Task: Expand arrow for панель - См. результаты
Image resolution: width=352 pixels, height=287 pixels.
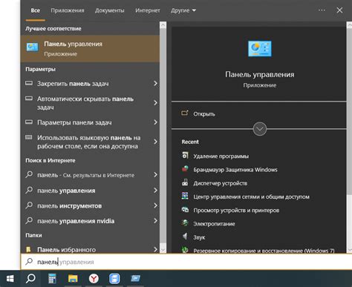Action: [x=155, y=175]
